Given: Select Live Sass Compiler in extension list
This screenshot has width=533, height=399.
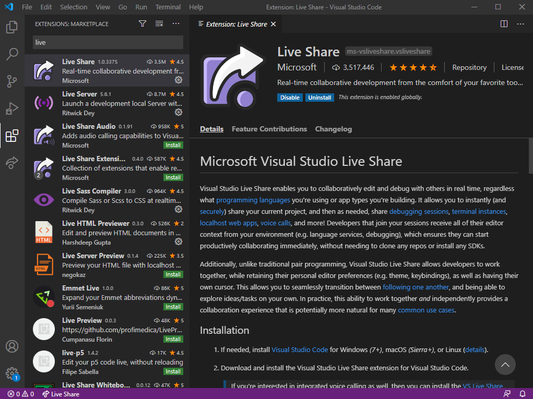Looking at the screenshot, I should [x=107, y=200].
